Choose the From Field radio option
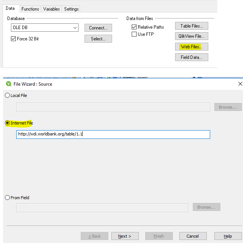The height and width of the screenshot is (249, 243). point(7,198)
